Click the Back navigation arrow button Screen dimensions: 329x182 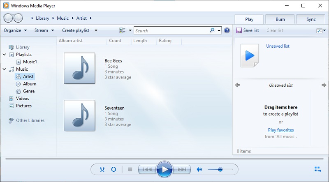click(8, 18)
